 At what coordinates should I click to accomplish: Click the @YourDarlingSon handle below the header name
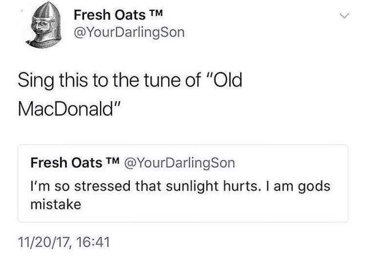coord(129,33)
